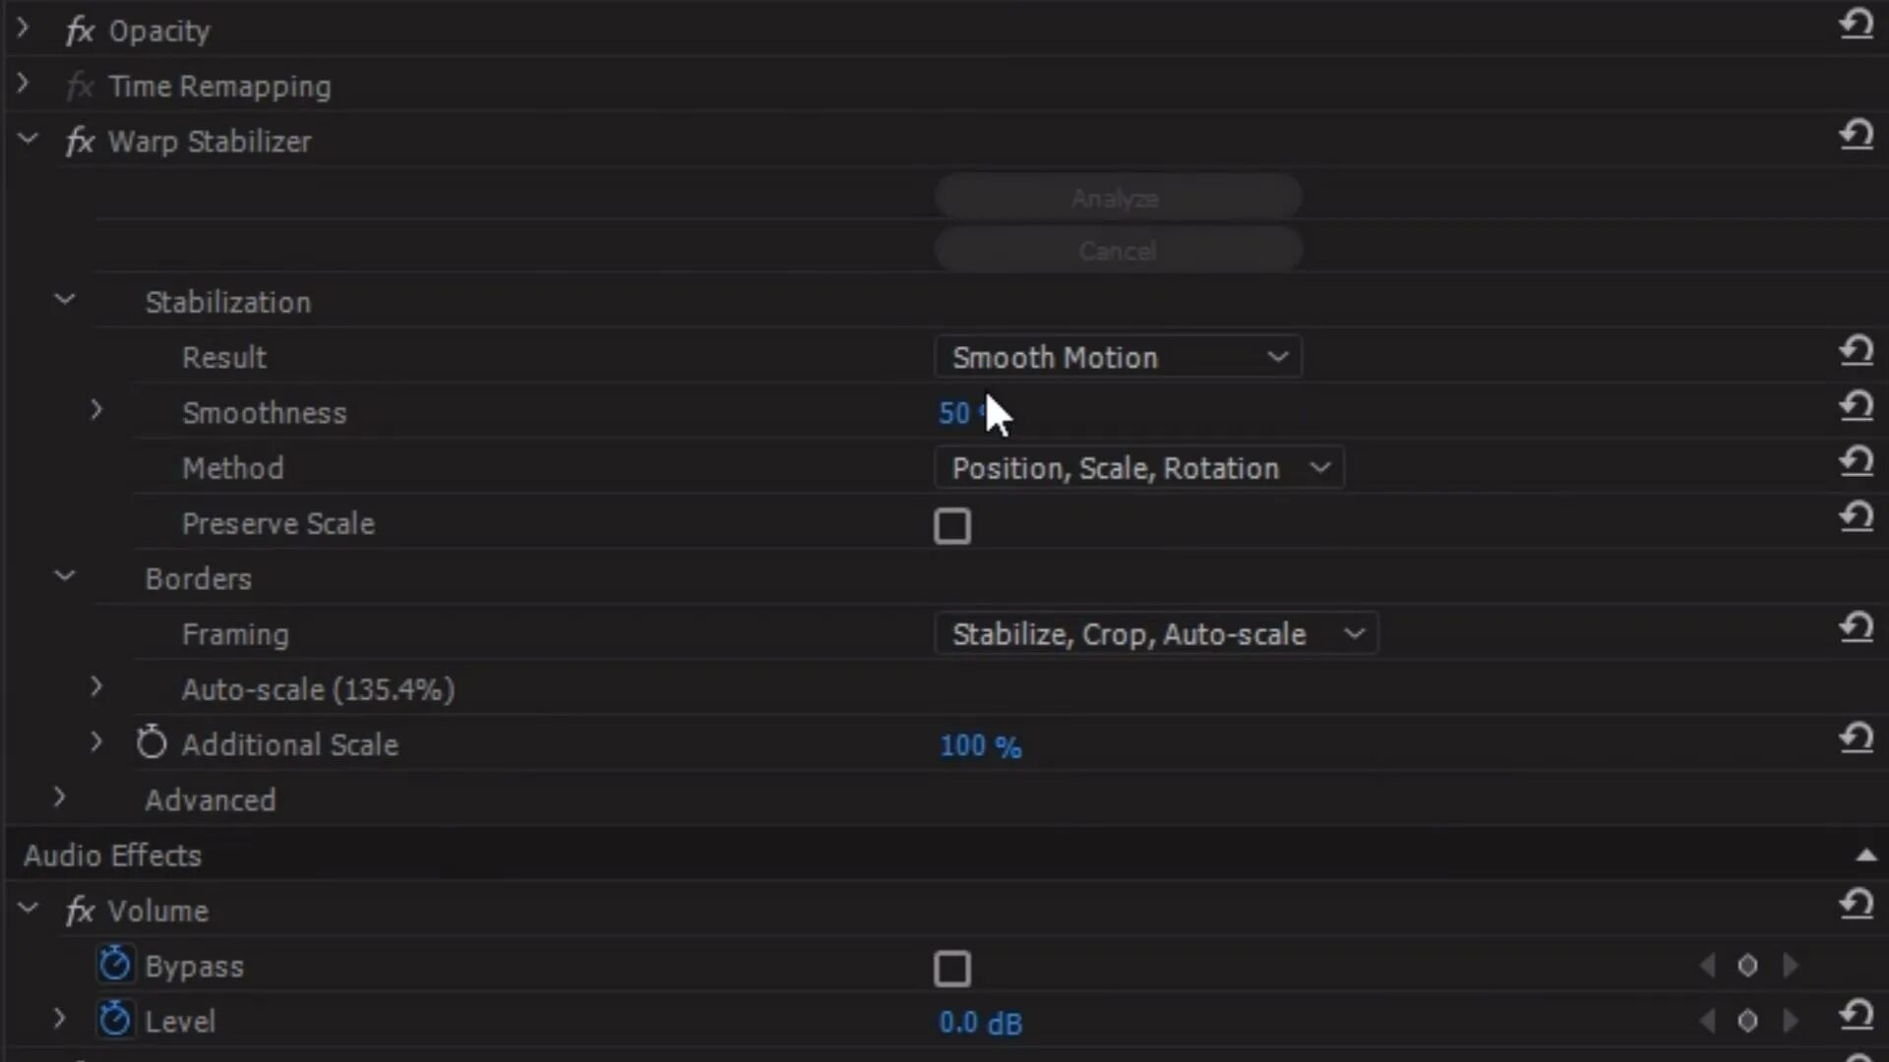Toggle animation stopwatch for Bypass
Image resolution: width=1889 pixels, height=1062 pixels.
[115, 965]
